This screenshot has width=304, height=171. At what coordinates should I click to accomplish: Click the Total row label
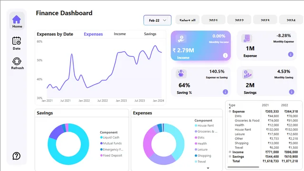pyautogui.click(x=236, y=161)
